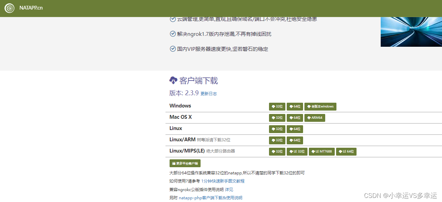Download Linux 64位 client

point(295,129)
